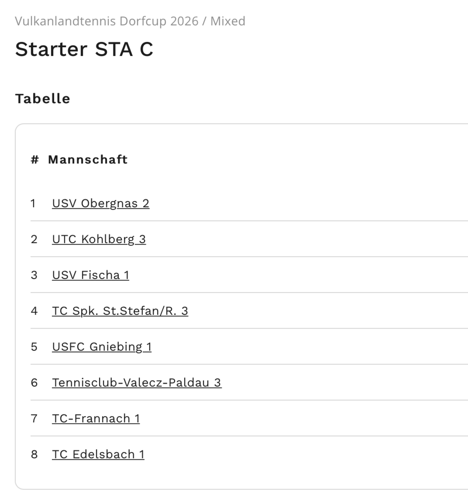The image size is (468, 502).
Task: Click rank number 6 beside Tennisclub-Valecz-Paldau
Action: [x=34, y=382]
